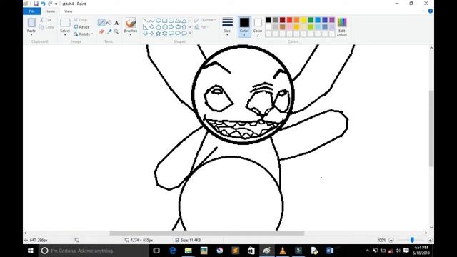Viewport: 457px width, 257px height.
Task: Choose the Diamond shape
Action: pyautogui.click(x=152, y=27)
